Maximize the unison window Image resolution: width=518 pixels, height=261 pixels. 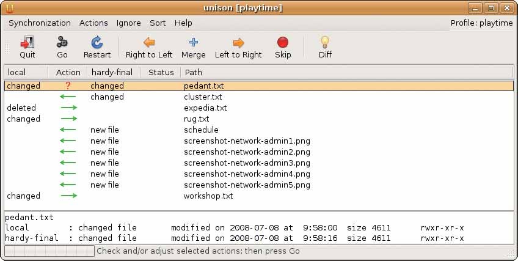pyautogui.click(x=491, y=9)
